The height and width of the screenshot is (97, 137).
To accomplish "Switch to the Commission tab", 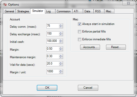I will pos(64,11).
